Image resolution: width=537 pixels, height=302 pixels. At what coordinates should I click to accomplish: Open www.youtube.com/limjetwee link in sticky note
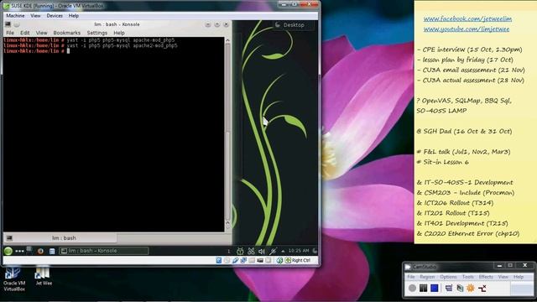(x=467, y=29)
